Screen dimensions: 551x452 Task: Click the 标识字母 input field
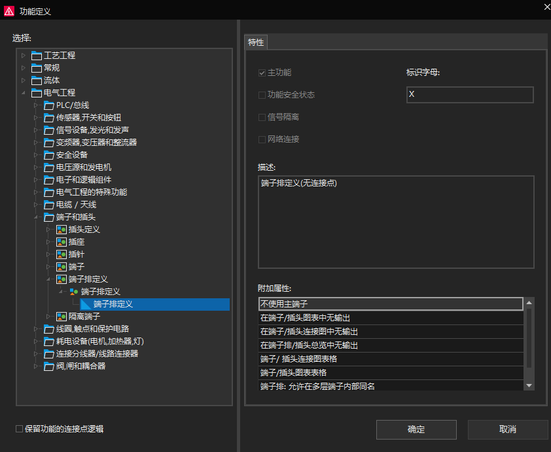coord(470,94)
